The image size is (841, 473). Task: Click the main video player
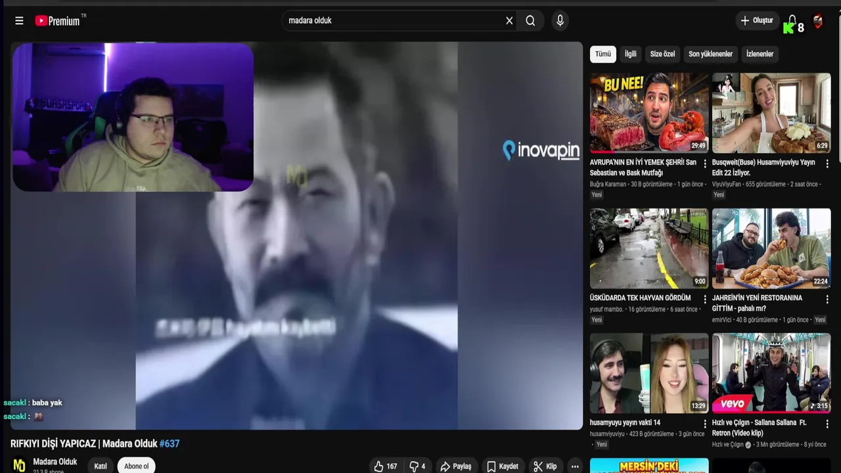click(x=297, y=236)
